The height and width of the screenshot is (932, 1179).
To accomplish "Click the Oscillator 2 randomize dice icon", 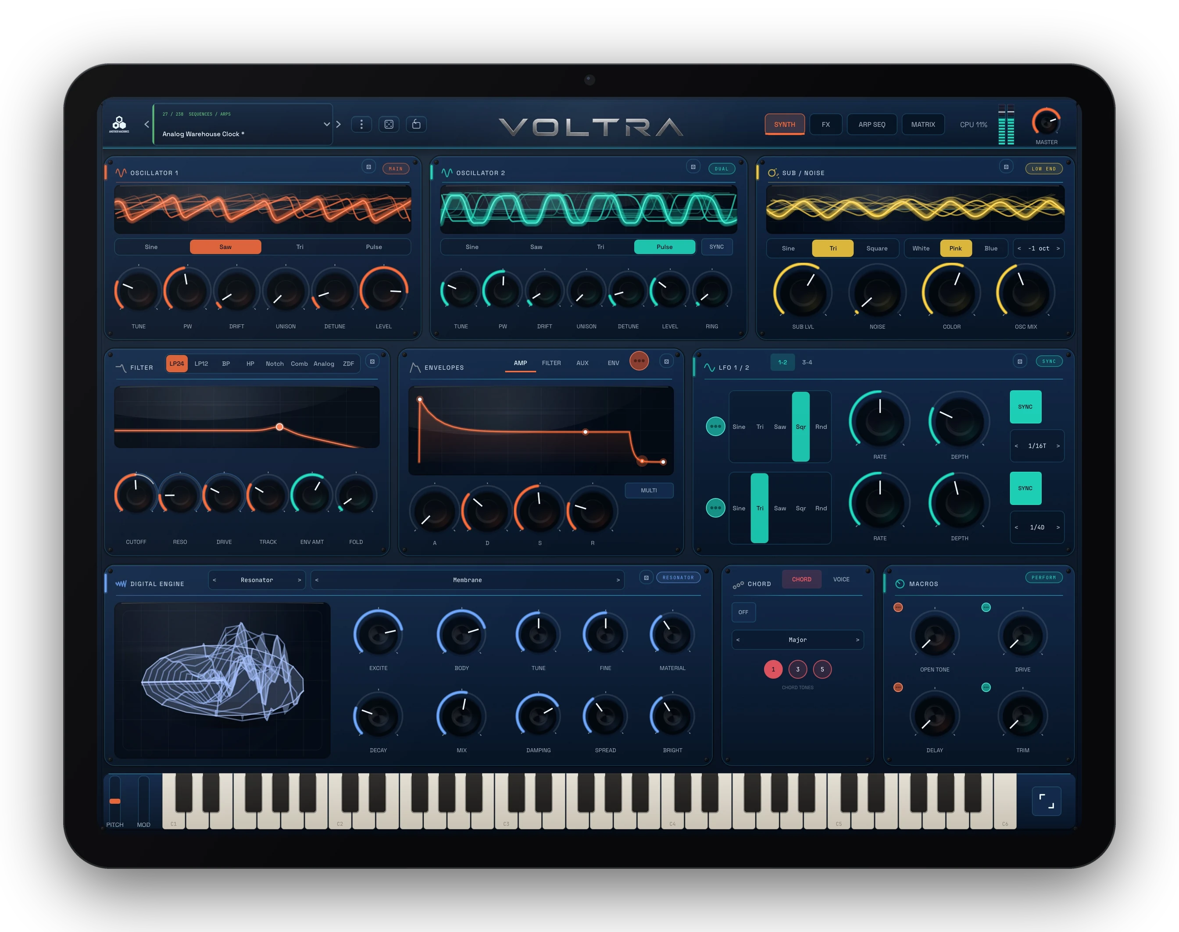I will [693, 167].
